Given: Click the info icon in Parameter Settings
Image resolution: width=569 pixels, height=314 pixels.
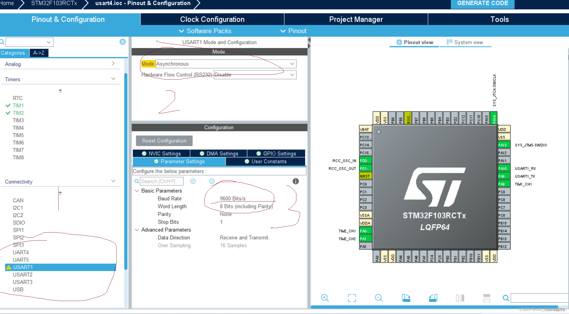Looking at the screenshot, I should [296, 181].
